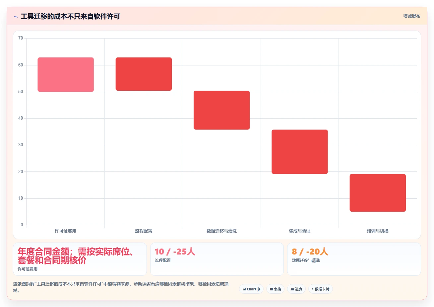Click the red 流程配置 bar in chart

coord(144,74)
